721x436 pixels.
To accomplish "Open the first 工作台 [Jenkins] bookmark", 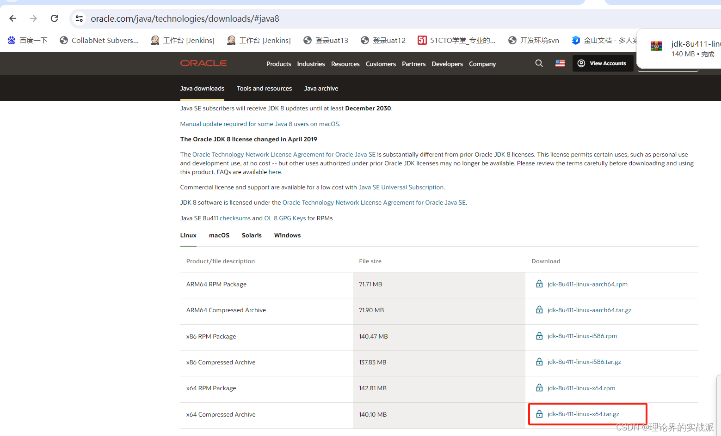I will click(x=183, y=40).
